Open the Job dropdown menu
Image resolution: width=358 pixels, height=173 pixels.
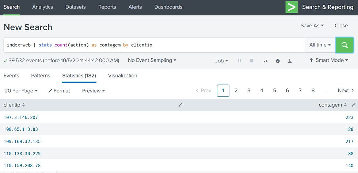pyautogui.click(x=221, y=61)
